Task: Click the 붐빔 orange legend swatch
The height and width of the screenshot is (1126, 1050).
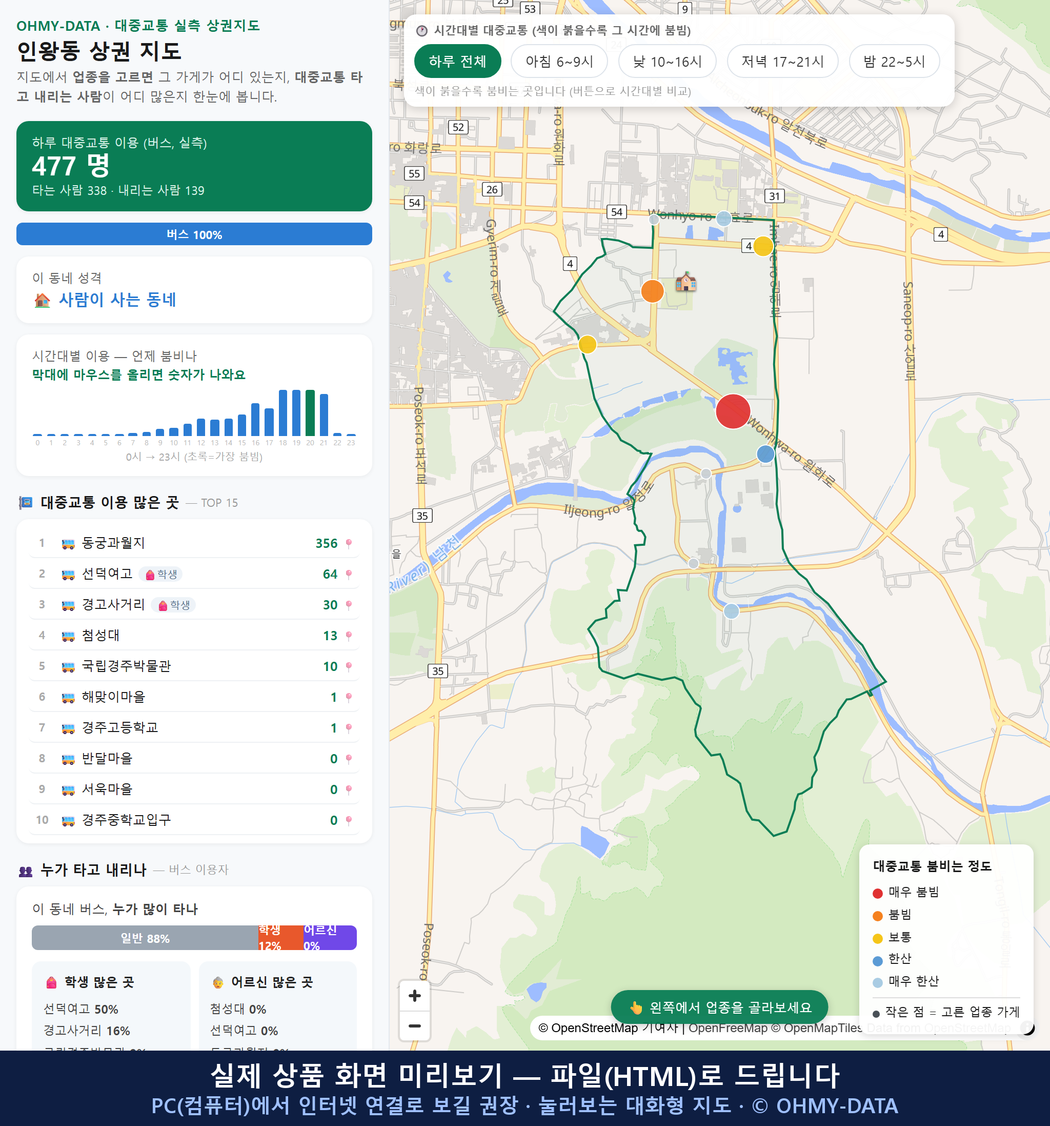Action: click(877, 916)
